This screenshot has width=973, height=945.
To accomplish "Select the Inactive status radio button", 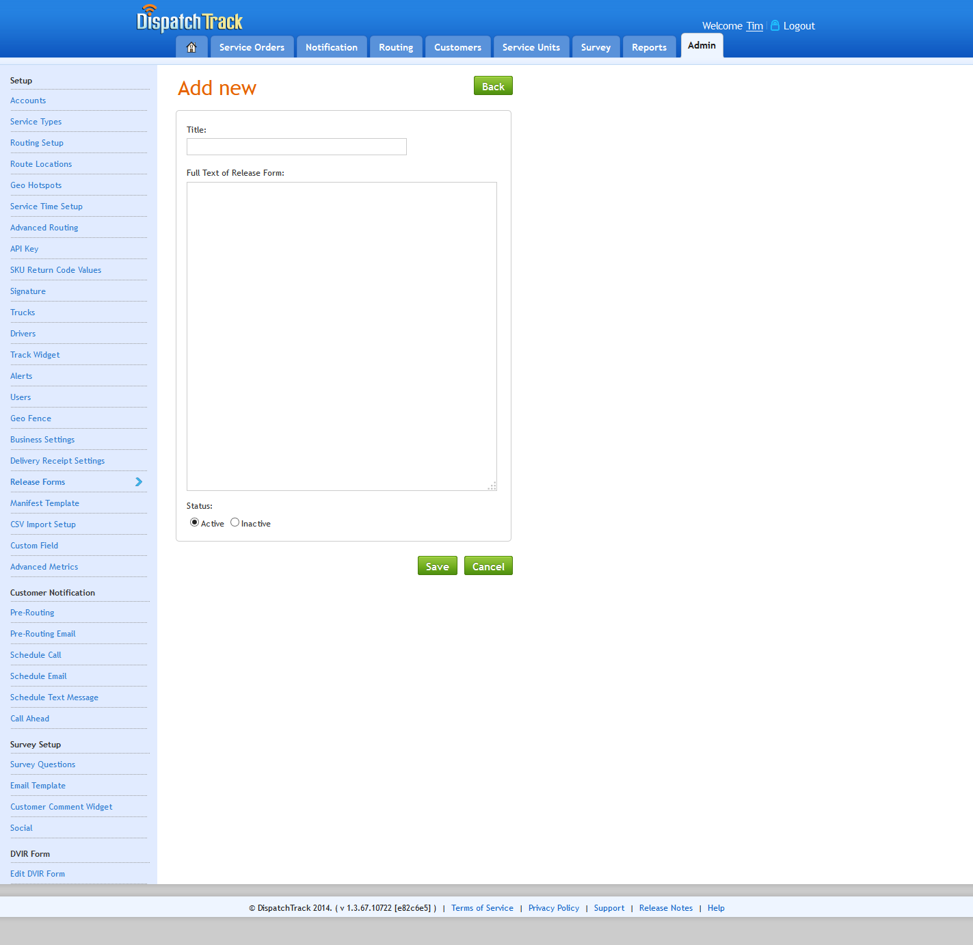I will [x=235, y=522].
